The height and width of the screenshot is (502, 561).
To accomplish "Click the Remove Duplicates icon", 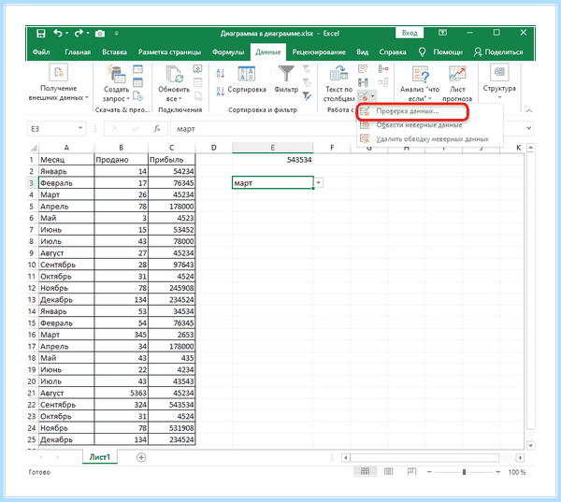I will [363, 82].
